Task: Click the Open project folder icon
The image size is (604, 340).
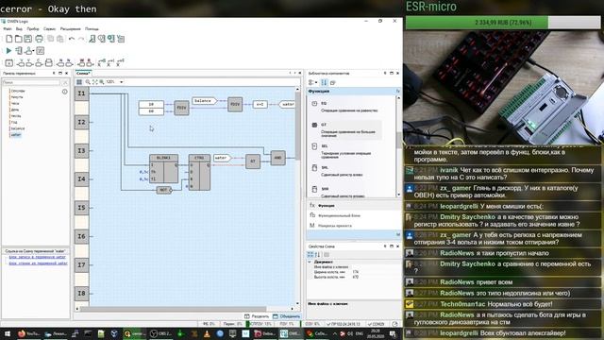Action: tap(18, 39)
